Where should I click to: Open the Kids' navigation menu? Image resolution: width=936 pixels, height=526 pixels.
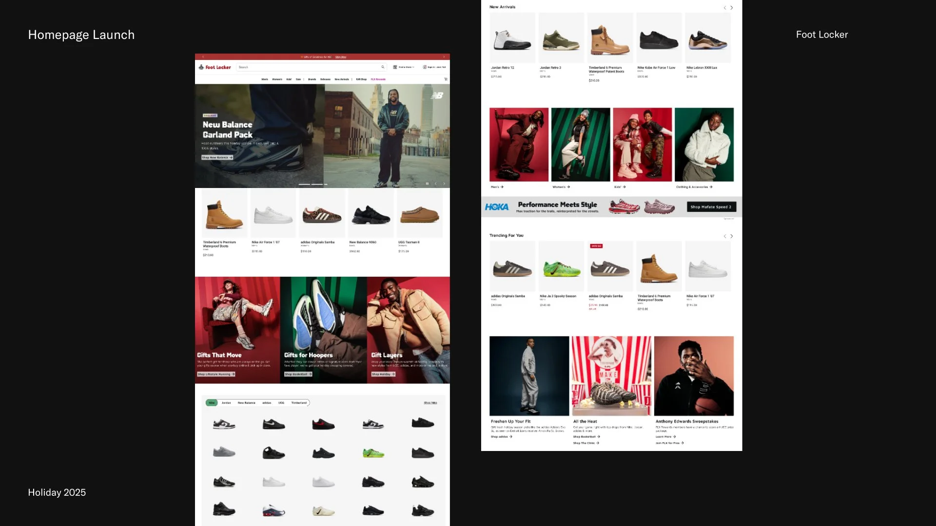[x=289, y=79]
